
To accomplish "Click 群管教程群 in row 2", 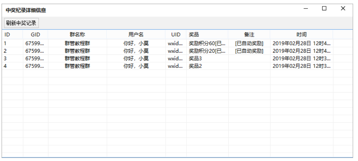I will click(77, 51).
